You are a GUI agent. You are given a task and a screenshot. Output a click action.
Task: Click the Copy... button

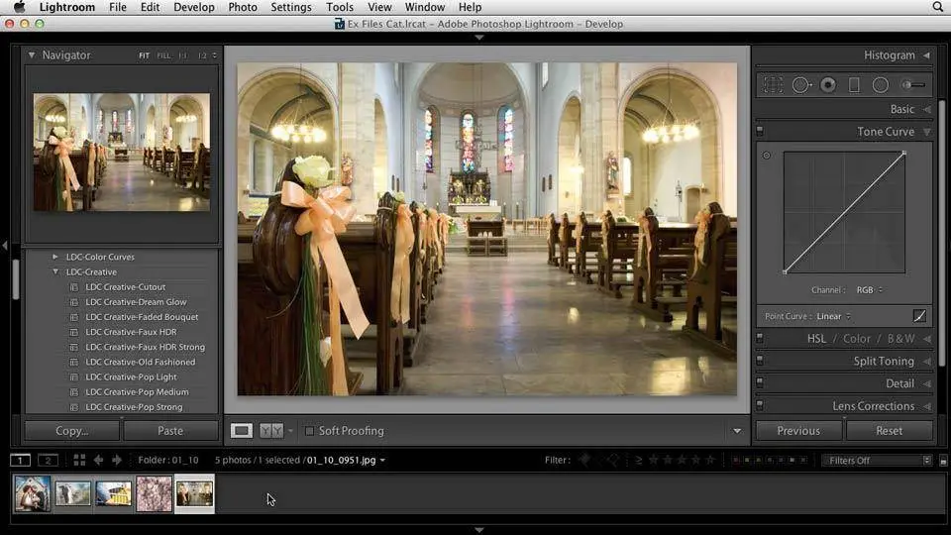click(x=71, y=431)
